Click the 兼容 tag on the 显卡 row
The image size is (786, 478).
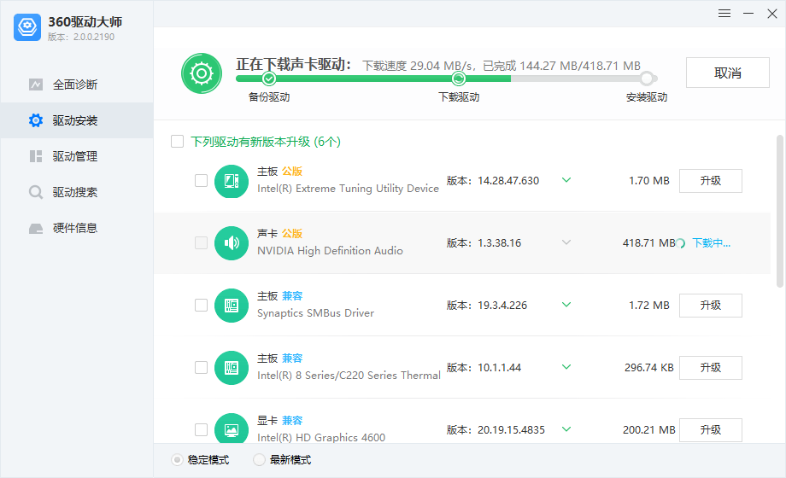(x=291, y=420)
